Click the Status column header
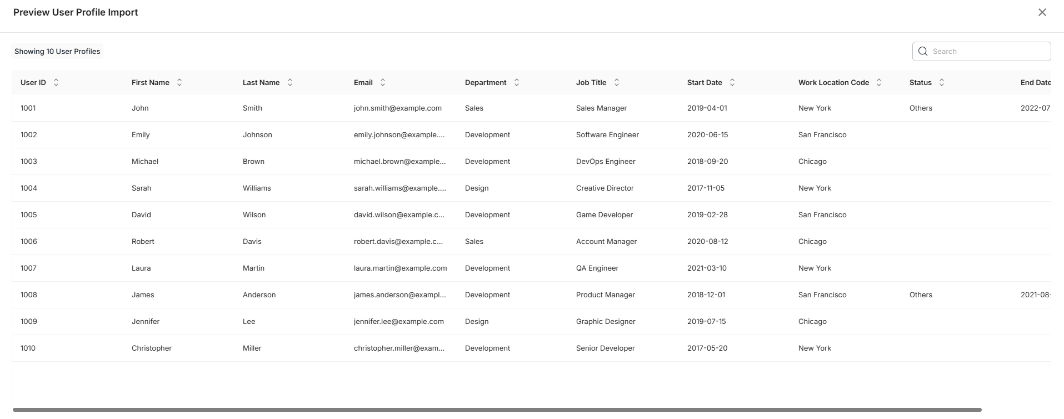The height and width of the screenshot is (419, 1064). coord(921,82)
